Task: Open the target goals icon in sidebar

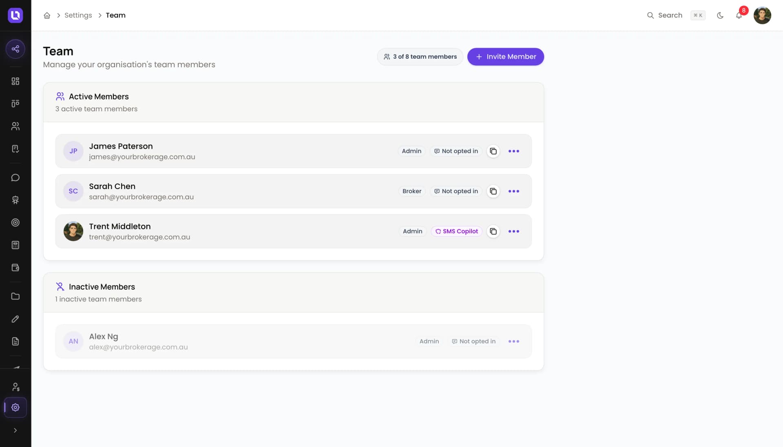Action: (15, 222)
